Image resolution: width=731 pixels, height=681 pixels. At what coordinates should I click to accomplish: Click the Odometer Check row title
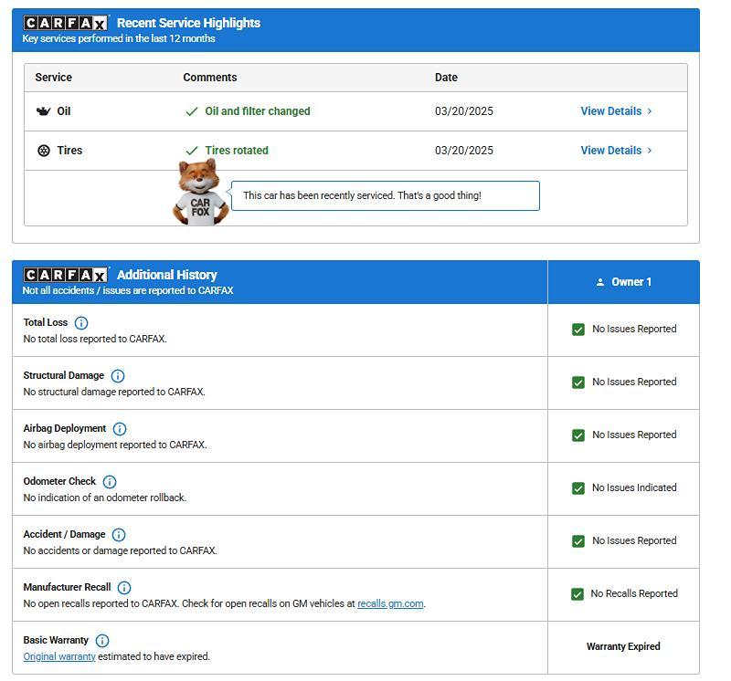(x=59, y=481)
